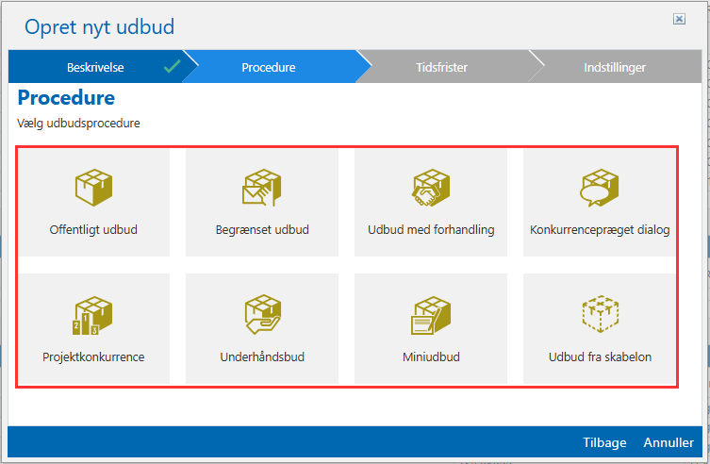Click the Underhåndsbud hand-and-box icon

[x=261, y=315]
